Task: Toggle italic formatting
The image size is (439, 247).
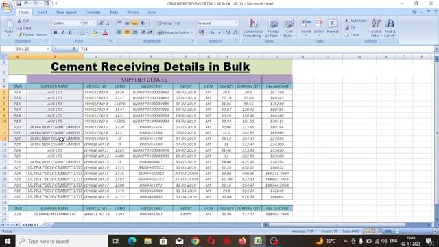Action: 62,32
